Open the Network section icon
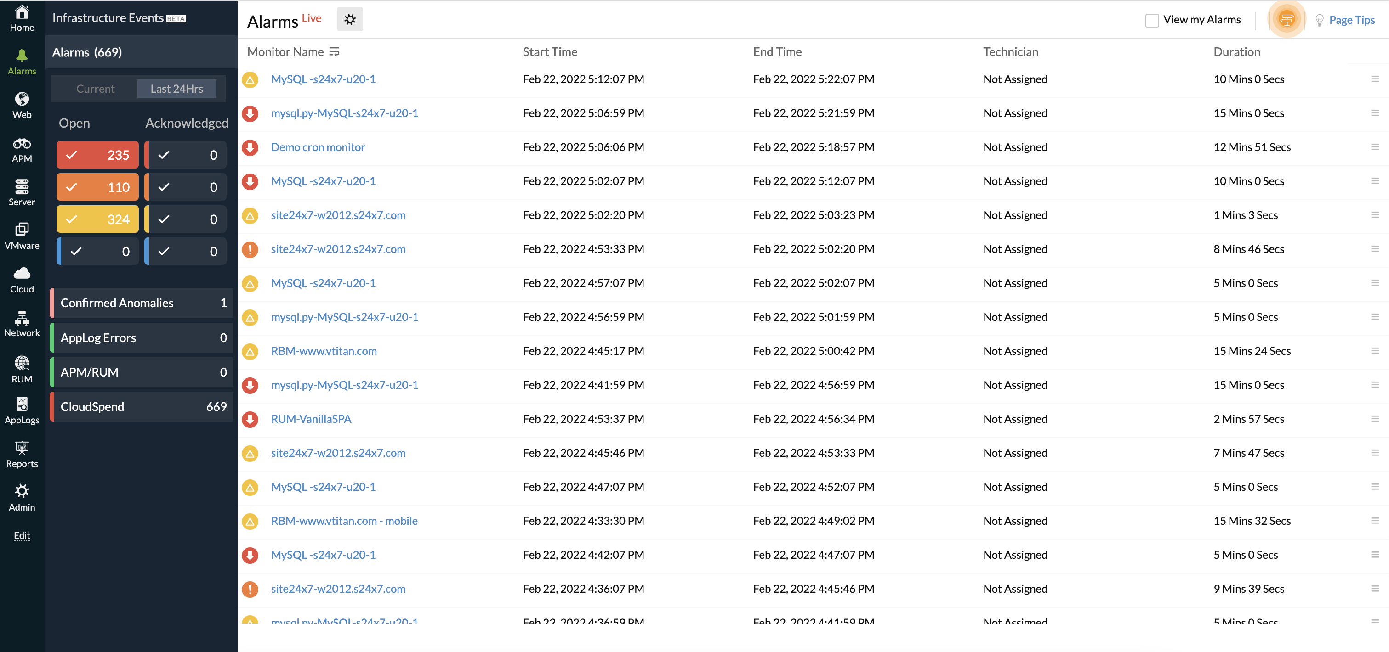The height and width of the screenshot is (652, 1389). (x=22, y=318)
